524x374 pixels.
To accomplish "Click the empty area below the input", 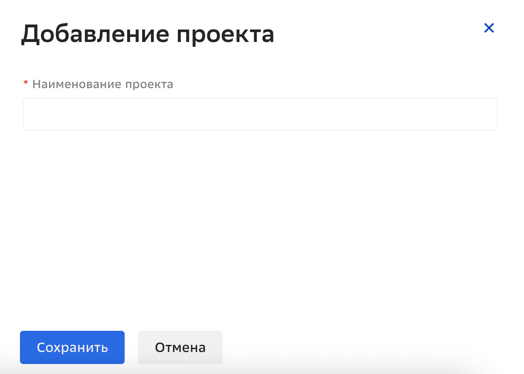I will (260, 208).
